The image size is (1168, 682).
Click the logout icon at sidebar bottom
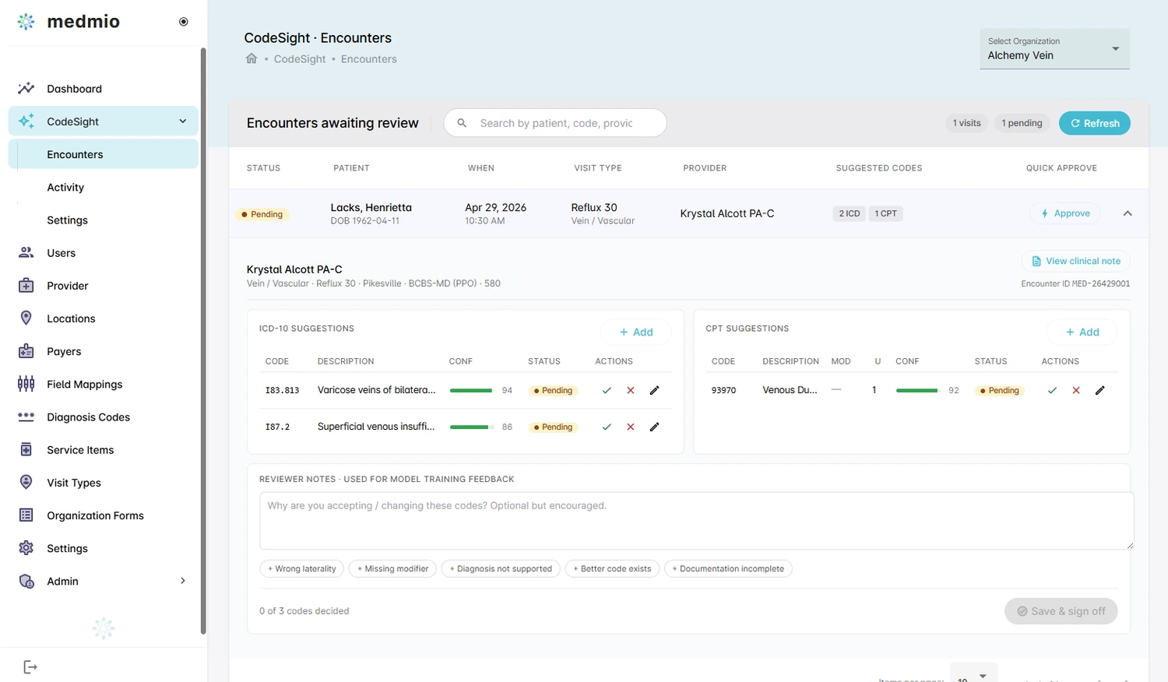(x=30, y=667)
